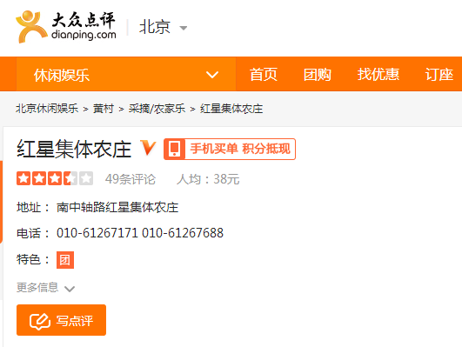Image resolution: width=462 pixels, height=347 pixels.
Task: Click the 北京 city name
Action: (x=155, y=27)
